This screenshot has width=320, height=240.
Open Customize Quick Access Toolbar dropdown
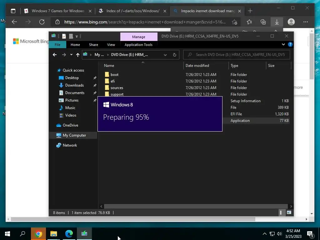click(77, 37)
